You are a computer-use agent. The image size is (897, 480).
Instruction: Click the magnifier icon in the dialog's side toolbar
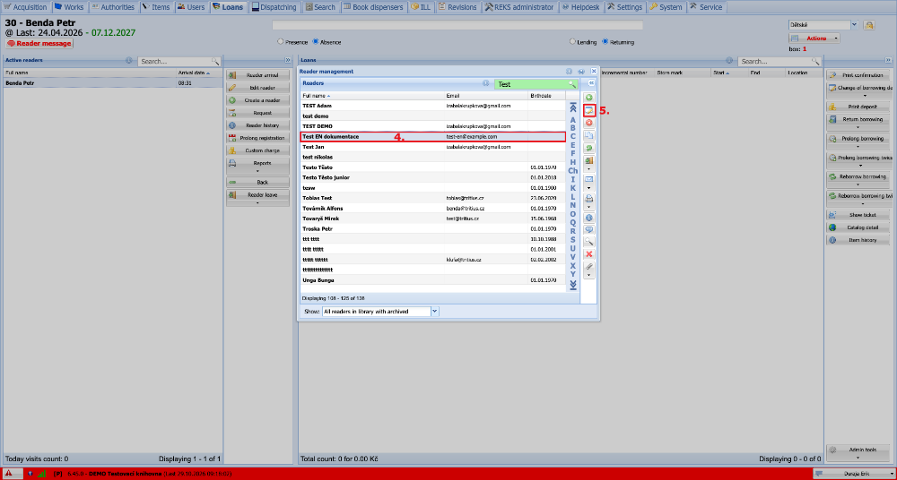[x=588, y=242]
